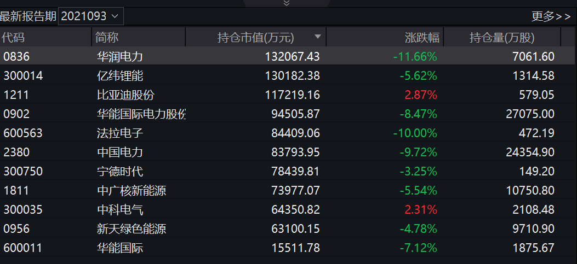Click holding amount 149.20

537,171
